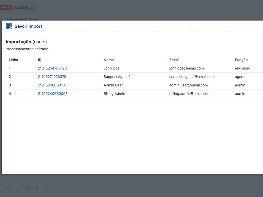Open user ID 21215240639131 link
Viewport: 263px width, 197px height.
[52, 85]
